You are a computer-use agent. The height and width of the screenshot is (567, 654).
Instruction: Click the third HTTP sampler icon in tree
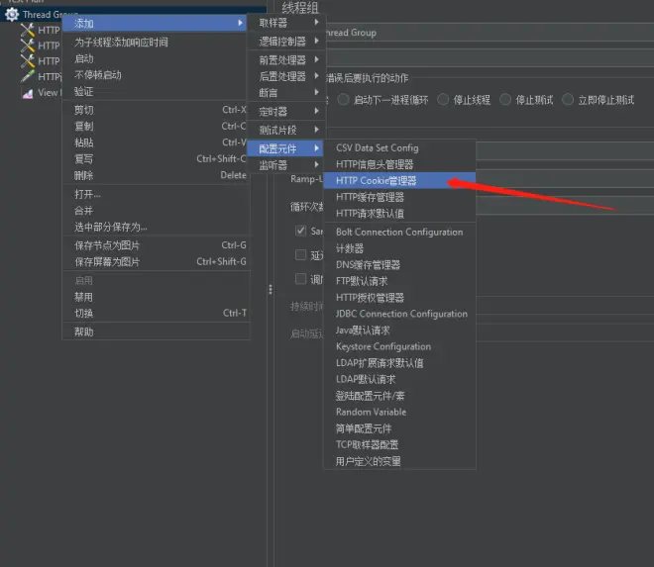click(x=28, y=61)
